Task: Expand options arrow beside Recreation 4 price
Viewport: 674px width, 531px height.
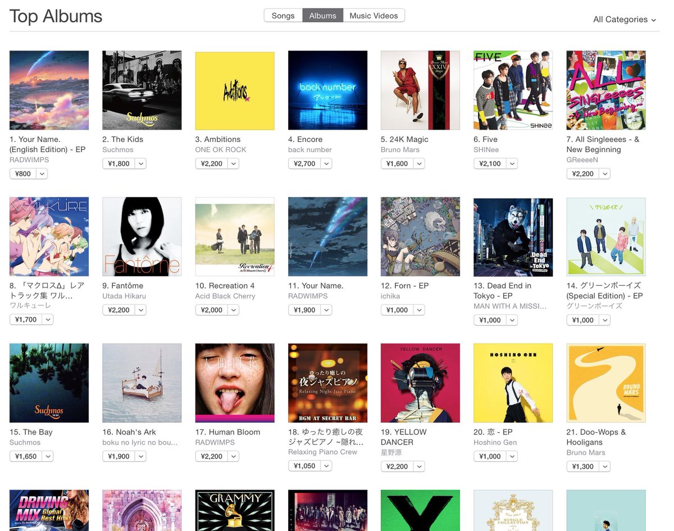Action: point(234,310)
